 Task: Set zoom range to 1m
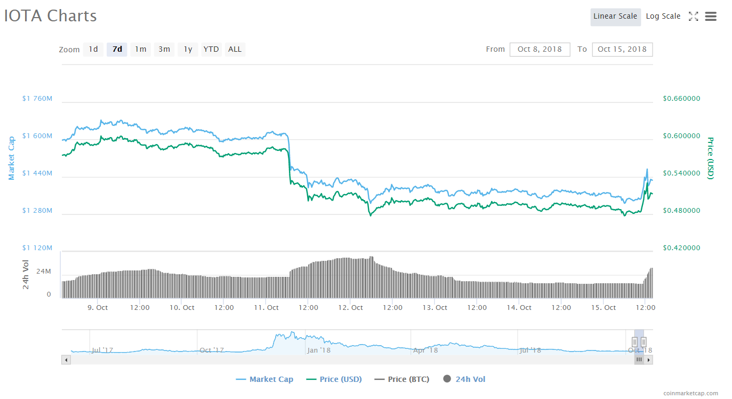140,49
